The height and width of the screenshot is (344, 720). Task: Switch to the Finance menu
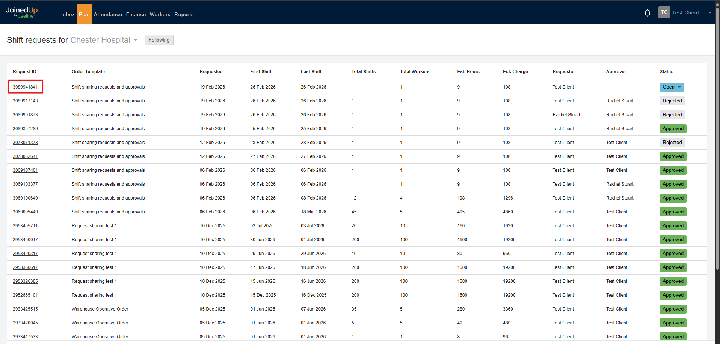tap(136, 14)
